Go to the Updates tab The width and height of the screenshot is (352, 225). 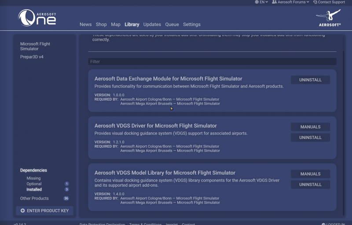click(152, 25)
